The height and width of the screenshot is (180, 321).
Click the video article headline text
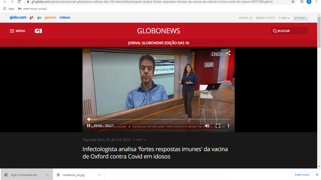[155, 153]
